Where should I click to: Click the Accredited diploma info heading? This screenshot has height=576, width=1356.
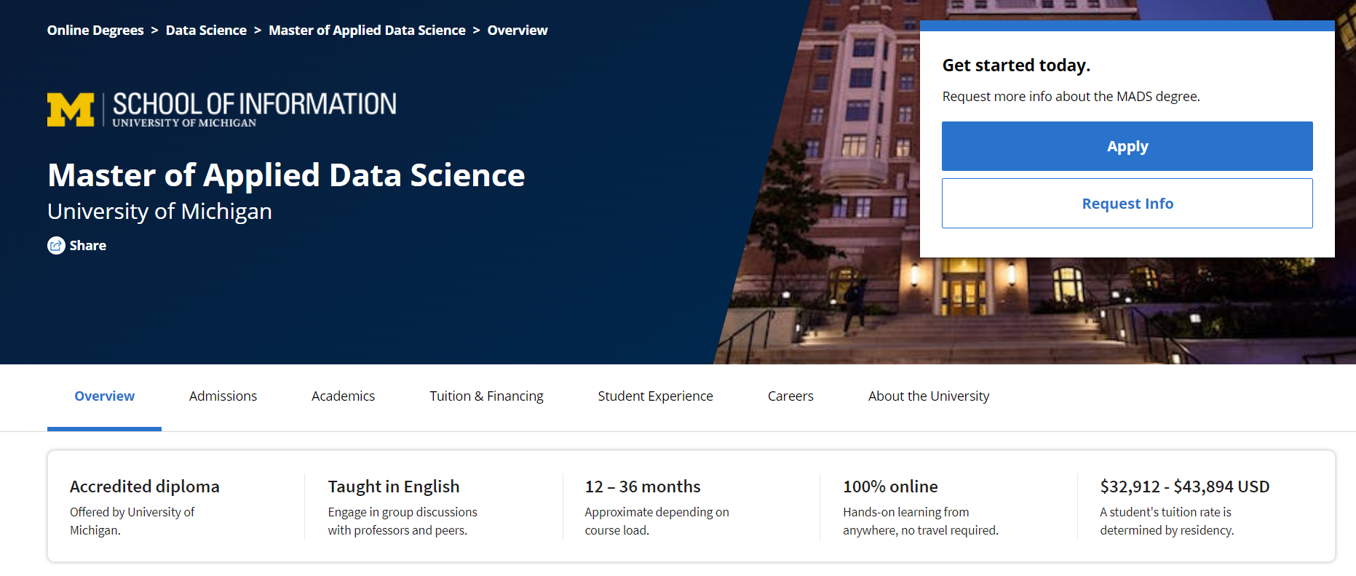point(144,487)
